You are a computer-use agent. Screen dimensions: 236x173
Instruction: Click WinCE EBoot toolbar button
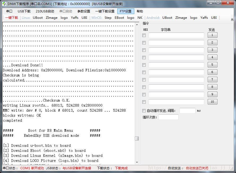(119, 18)
